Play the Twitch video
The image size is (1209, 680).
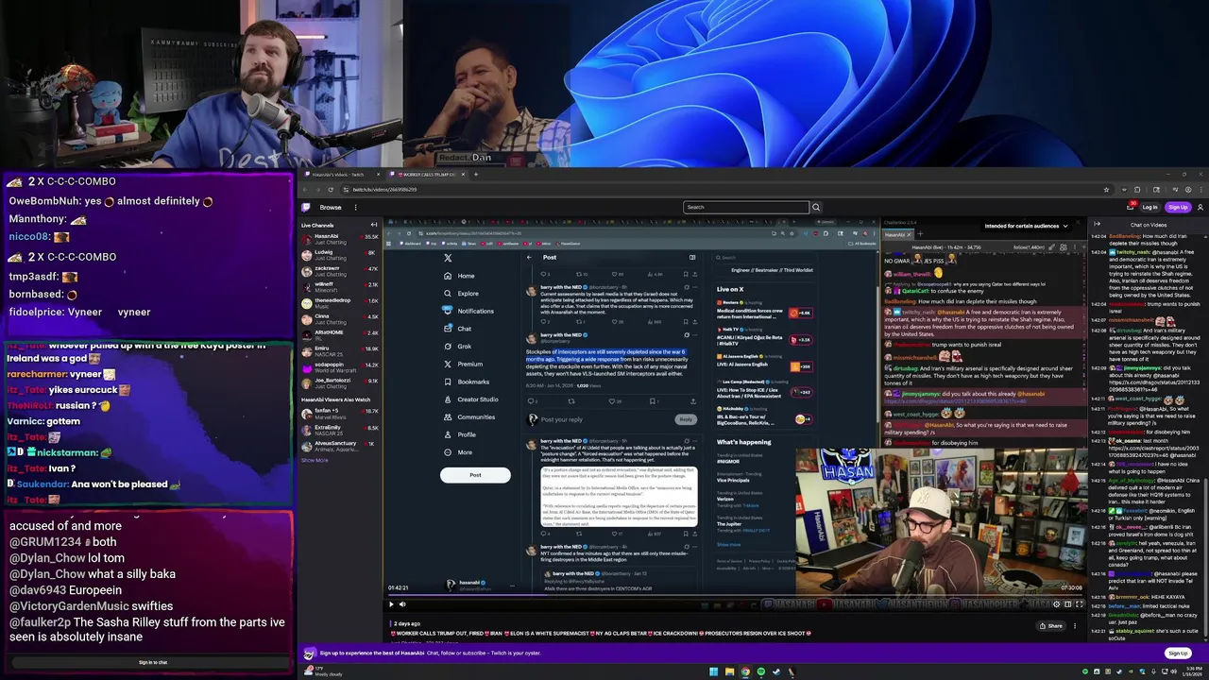pyautogui.click(x=391, y=604)
